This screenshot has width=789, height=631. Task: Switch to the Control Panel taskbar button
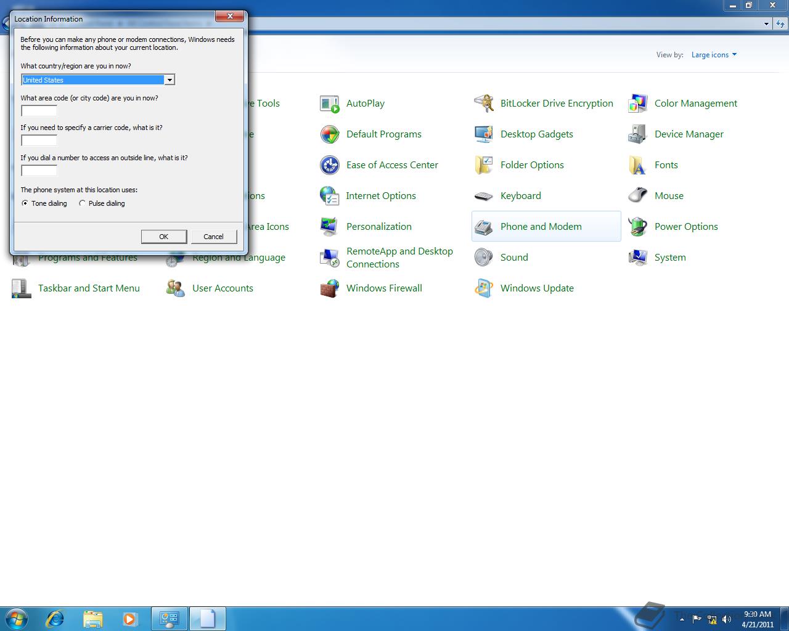coord(170,618)
